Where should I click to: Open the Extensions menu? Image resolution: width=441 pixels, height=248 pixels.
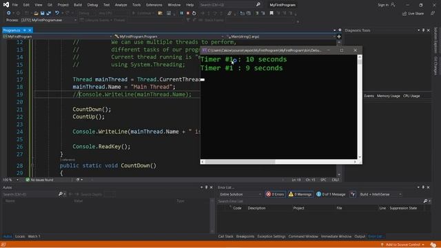(x=154, y=5)
